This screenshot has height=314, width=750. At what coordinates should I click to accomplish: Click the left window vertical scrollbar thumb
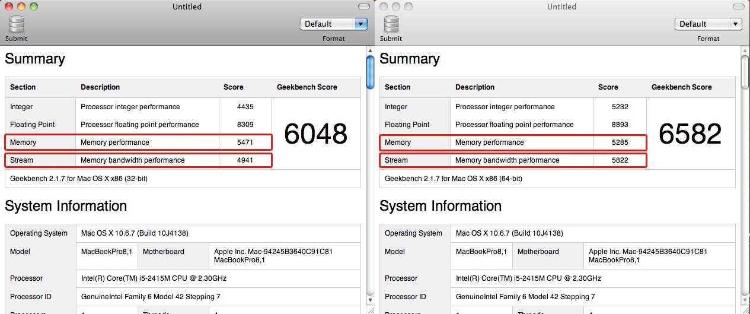tap(370, 72)
